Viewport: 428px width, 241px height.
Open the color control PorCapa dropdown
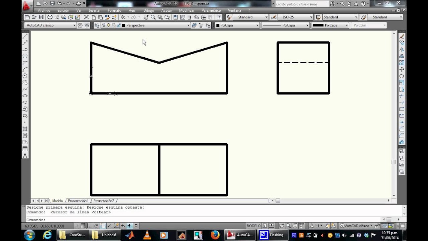point(237,25)
